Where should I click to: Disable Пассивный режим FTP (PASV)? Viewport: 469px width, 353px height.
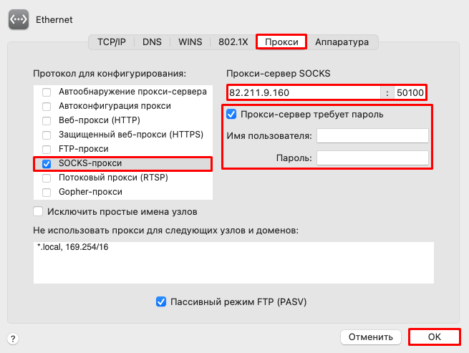(161, 301)
